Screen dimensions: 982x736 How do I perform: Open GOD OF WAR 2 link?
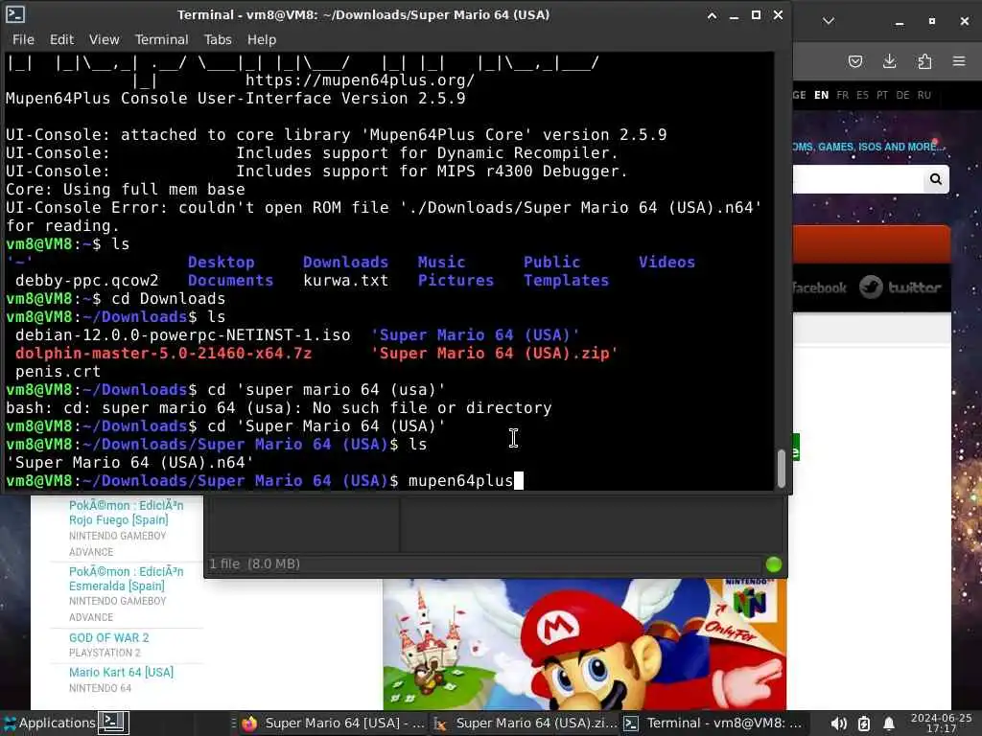point(109,637)
